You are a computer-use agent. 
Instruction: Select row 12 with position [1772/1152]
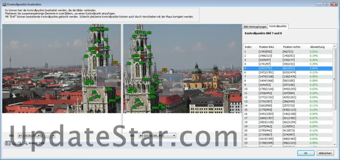point(288,97)
